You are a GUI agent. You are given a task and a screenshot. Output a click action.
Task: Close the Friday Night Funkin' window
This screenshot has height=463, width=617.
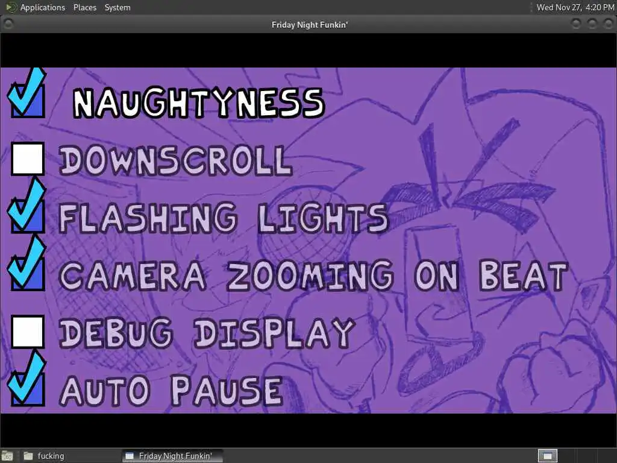pyautogui.click(x=607, y=24)
